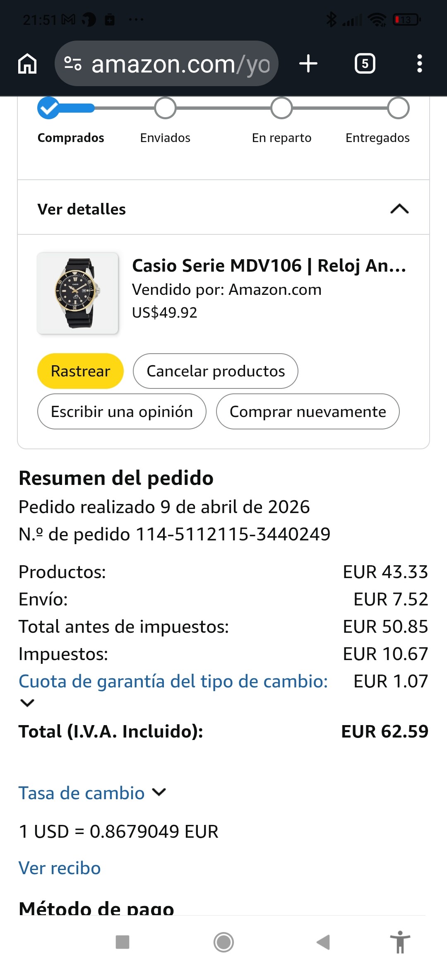Open Cuota de garantía del tipo de cambio link
This screenshot has height=969, width=447.
tap(173, 681)
